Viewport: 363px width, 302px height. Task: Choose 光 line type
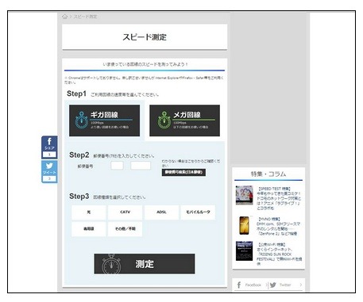click(x=89, y=212)
